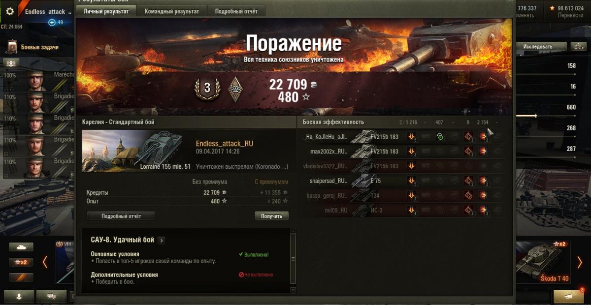Toggle the orange stripe carousel filter
591x305 pixels.
[21, 277]
